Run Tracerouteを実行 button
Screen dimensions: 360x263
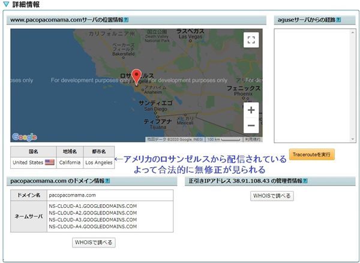(311, 155)
